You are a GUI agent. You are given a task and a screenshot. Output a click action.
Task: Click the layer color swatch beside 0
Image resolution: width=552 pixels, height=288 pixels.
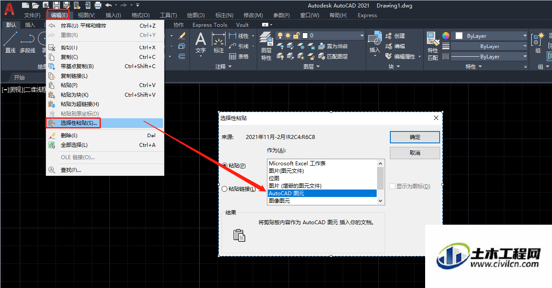[305, 36]
